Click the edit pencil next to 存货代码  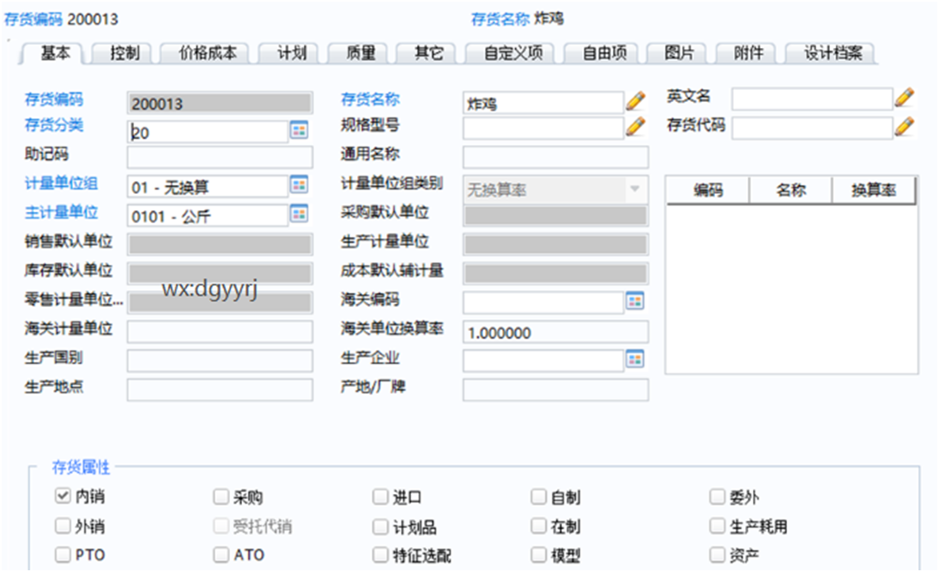(x=905, y=127)
